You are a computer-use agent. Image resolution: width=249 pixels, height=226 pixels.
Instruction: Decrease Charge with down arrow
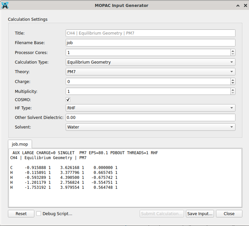[x=233, y=83]
